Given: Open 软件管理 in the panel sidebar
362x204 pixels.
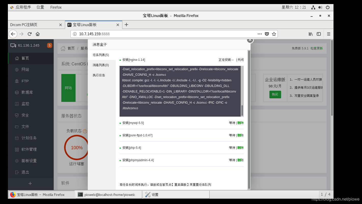Looking at the screenshot, I should [x=31, y=150].
